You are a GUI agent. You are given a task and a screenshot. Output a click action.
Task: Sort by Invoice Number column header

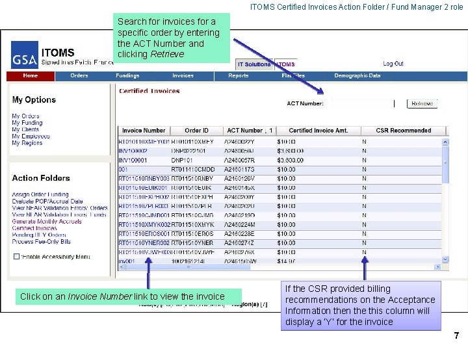click(x=144, y=131)
